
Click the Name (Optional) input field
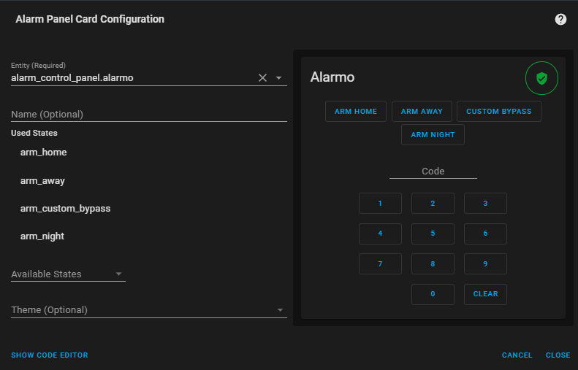(x=149, y=114)
